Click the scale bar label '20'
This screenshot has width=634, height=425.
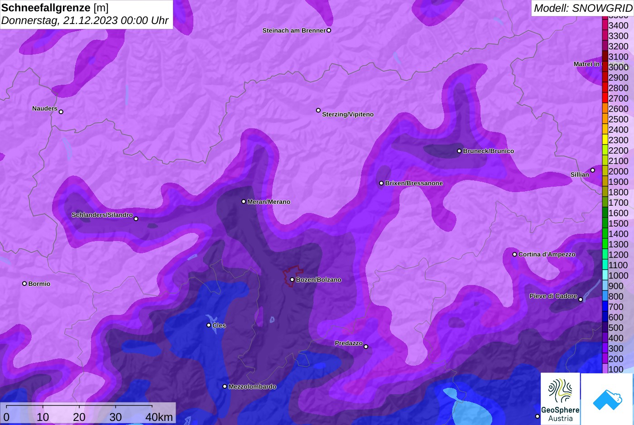click(x=79, y=417)
